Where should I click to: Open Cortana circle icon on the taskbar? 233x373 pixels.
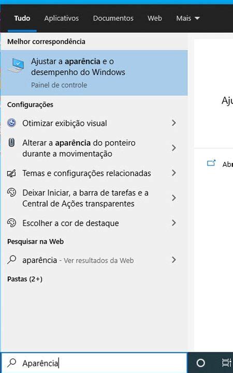click(x=200, y=363)
